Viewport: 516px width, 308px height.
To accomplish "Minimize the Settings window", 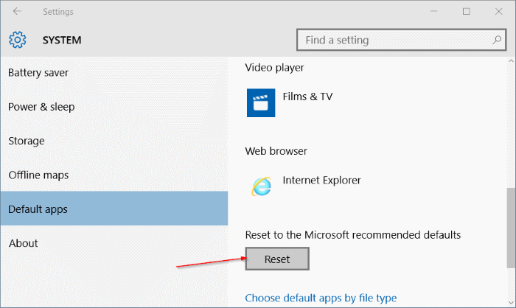I will (434, 12).
